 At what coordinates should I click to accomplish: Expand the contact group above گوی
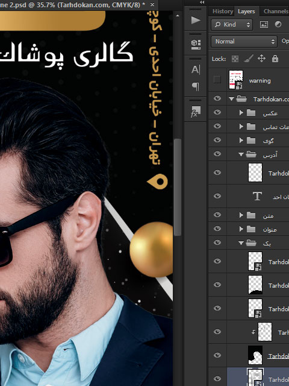[241, 126]
